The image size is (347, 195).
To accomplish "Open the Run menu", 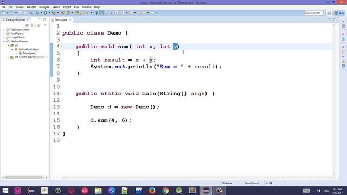I will 76,7.
